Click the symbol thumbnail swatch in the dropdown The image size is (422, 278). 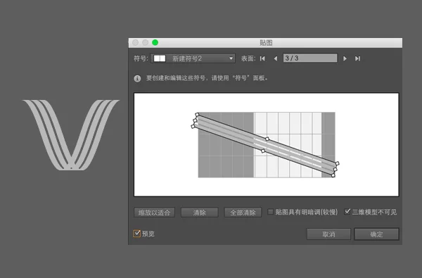point(160,58)
